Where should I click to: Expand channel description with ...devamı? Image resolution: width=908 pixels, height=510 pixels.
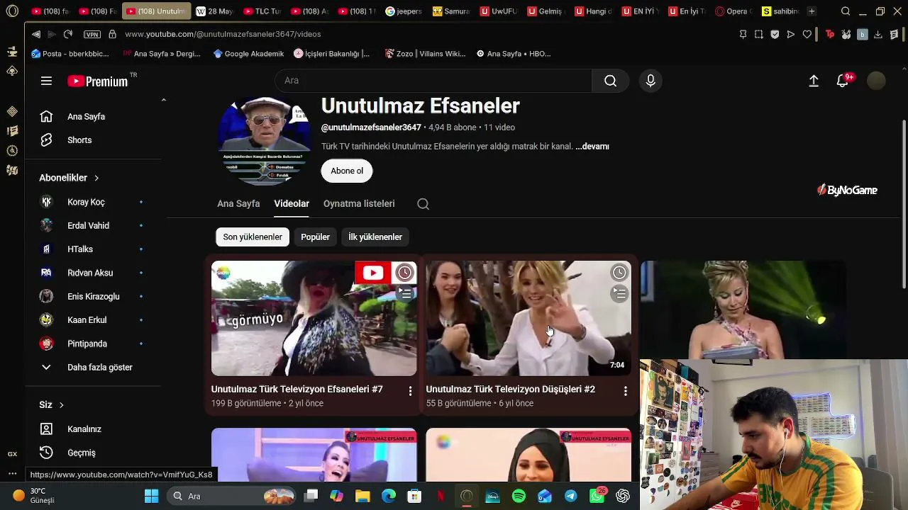coord(592,147)
